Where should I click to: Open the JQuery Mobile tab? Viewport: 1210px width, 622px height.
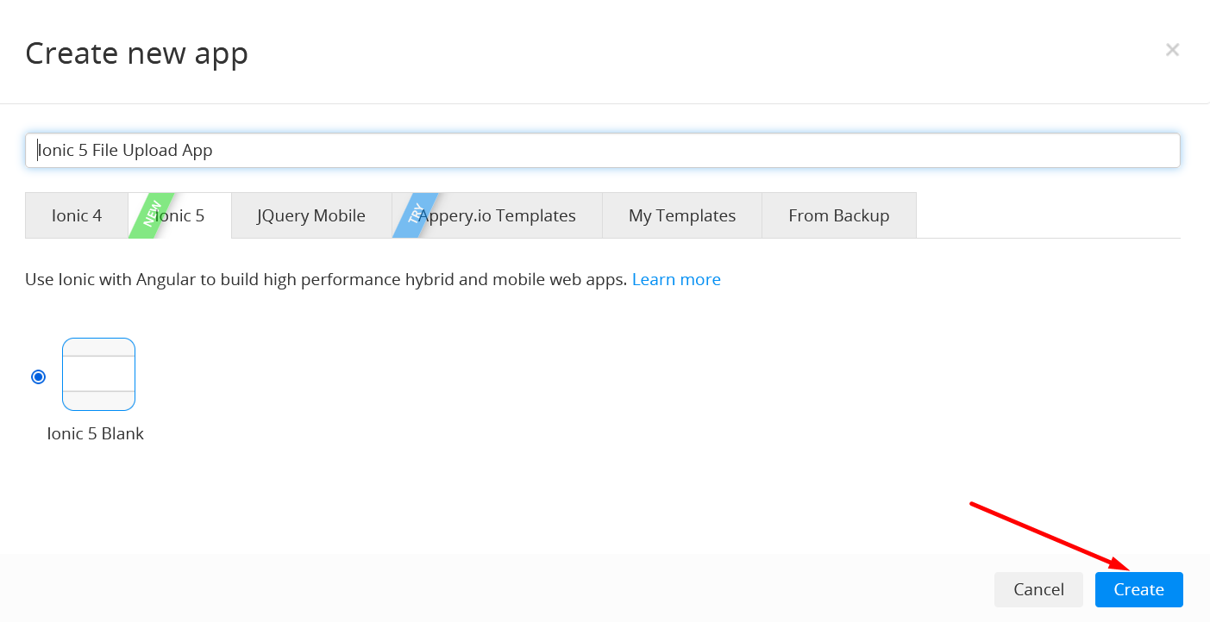tap(311, 215)
